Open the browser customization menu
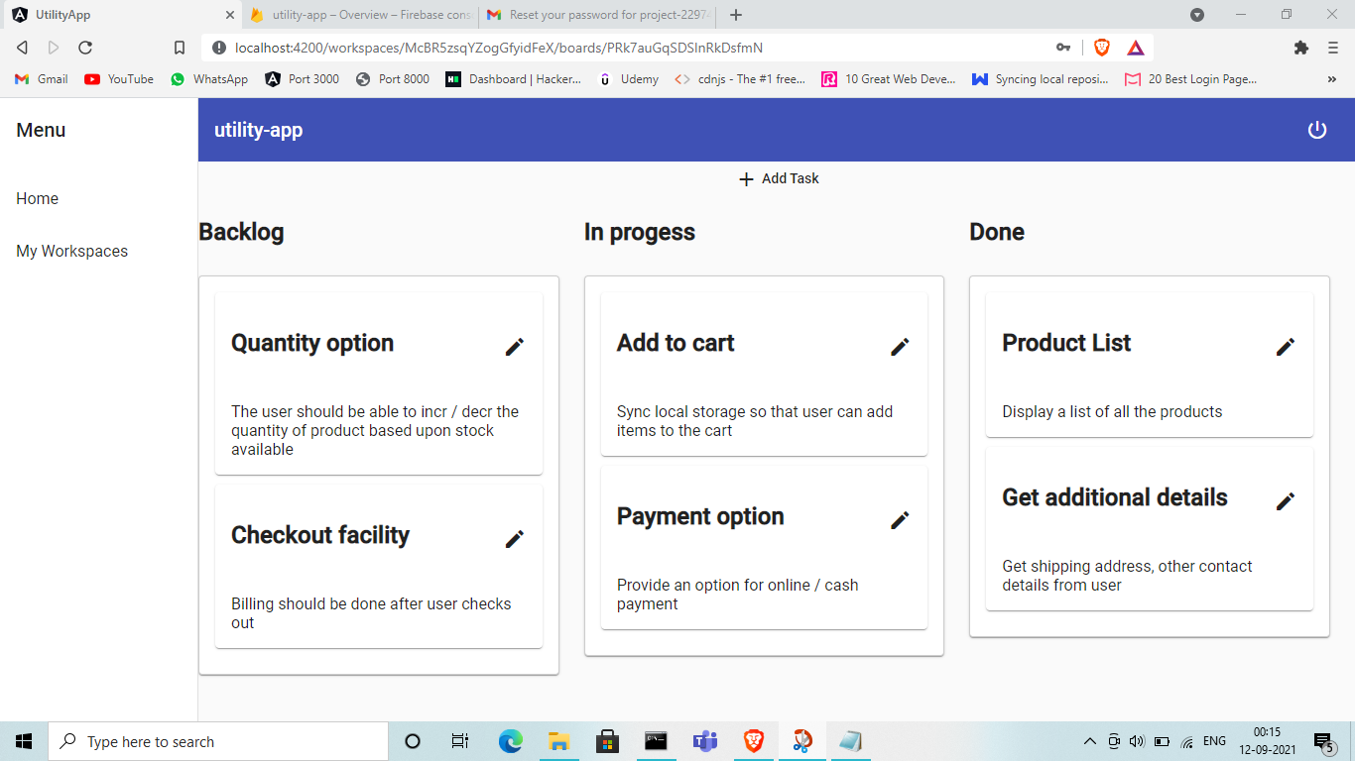 coord(1332,46)
